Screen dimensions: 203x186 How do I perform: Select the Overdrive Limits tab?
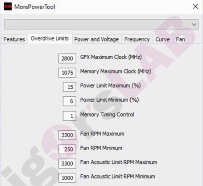click(x=50, y=38)
